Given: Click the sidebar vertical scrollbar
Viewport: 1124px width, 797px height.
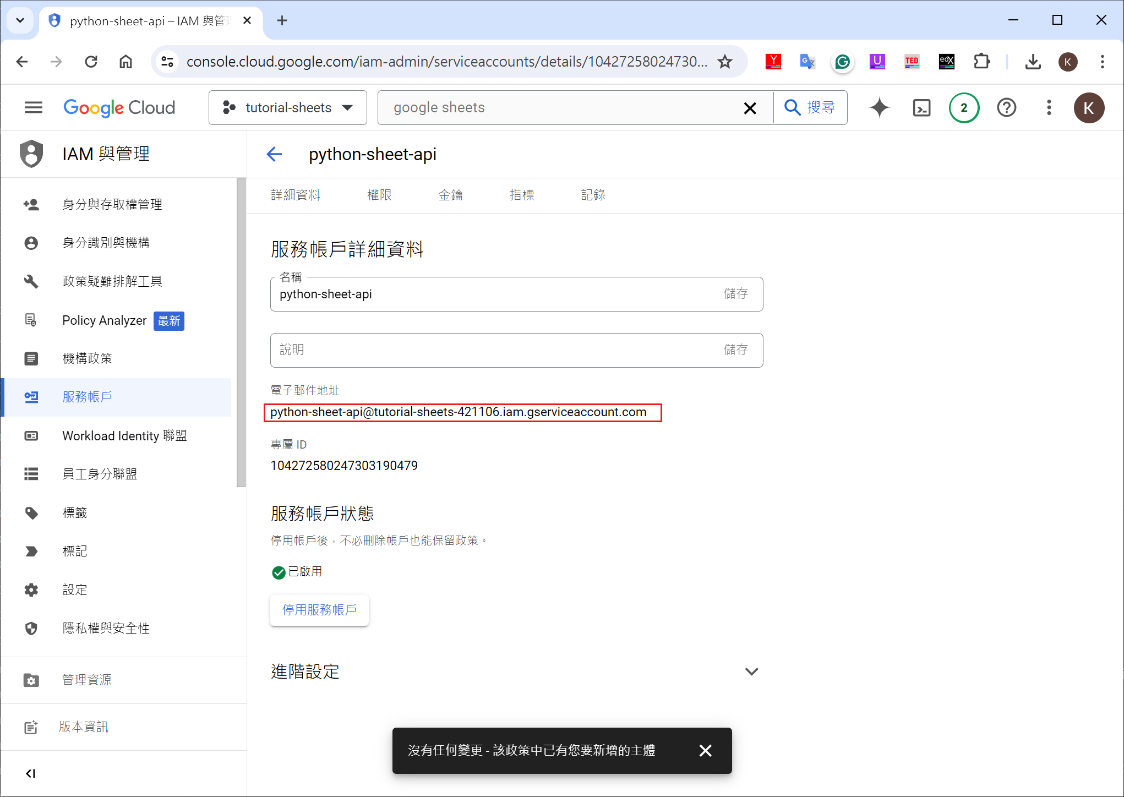Looking at the screenshot, I should pos(241,332).
